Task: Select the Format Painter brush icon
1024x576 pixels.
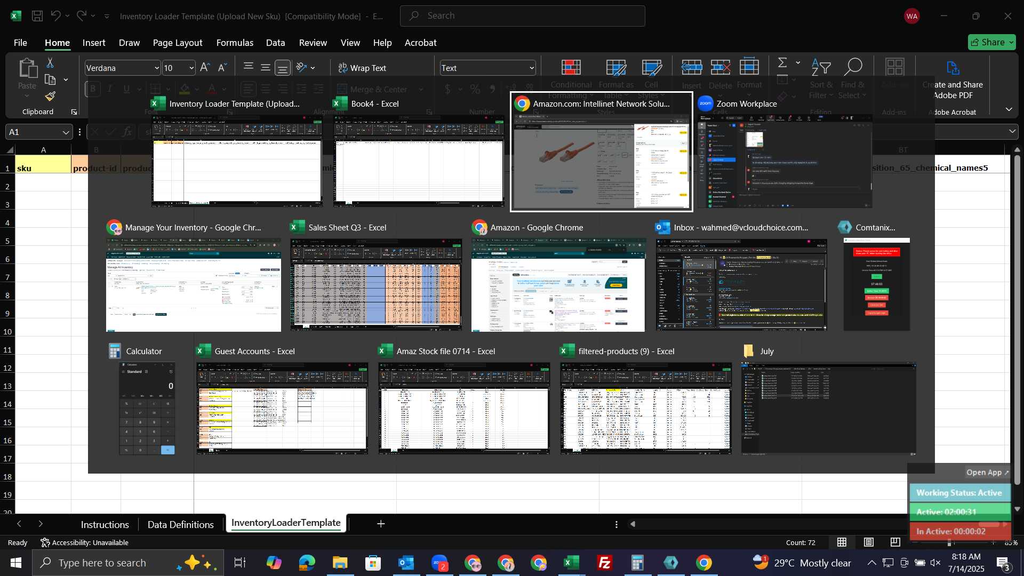Action: pyautogui.click(x=50, y=97)
